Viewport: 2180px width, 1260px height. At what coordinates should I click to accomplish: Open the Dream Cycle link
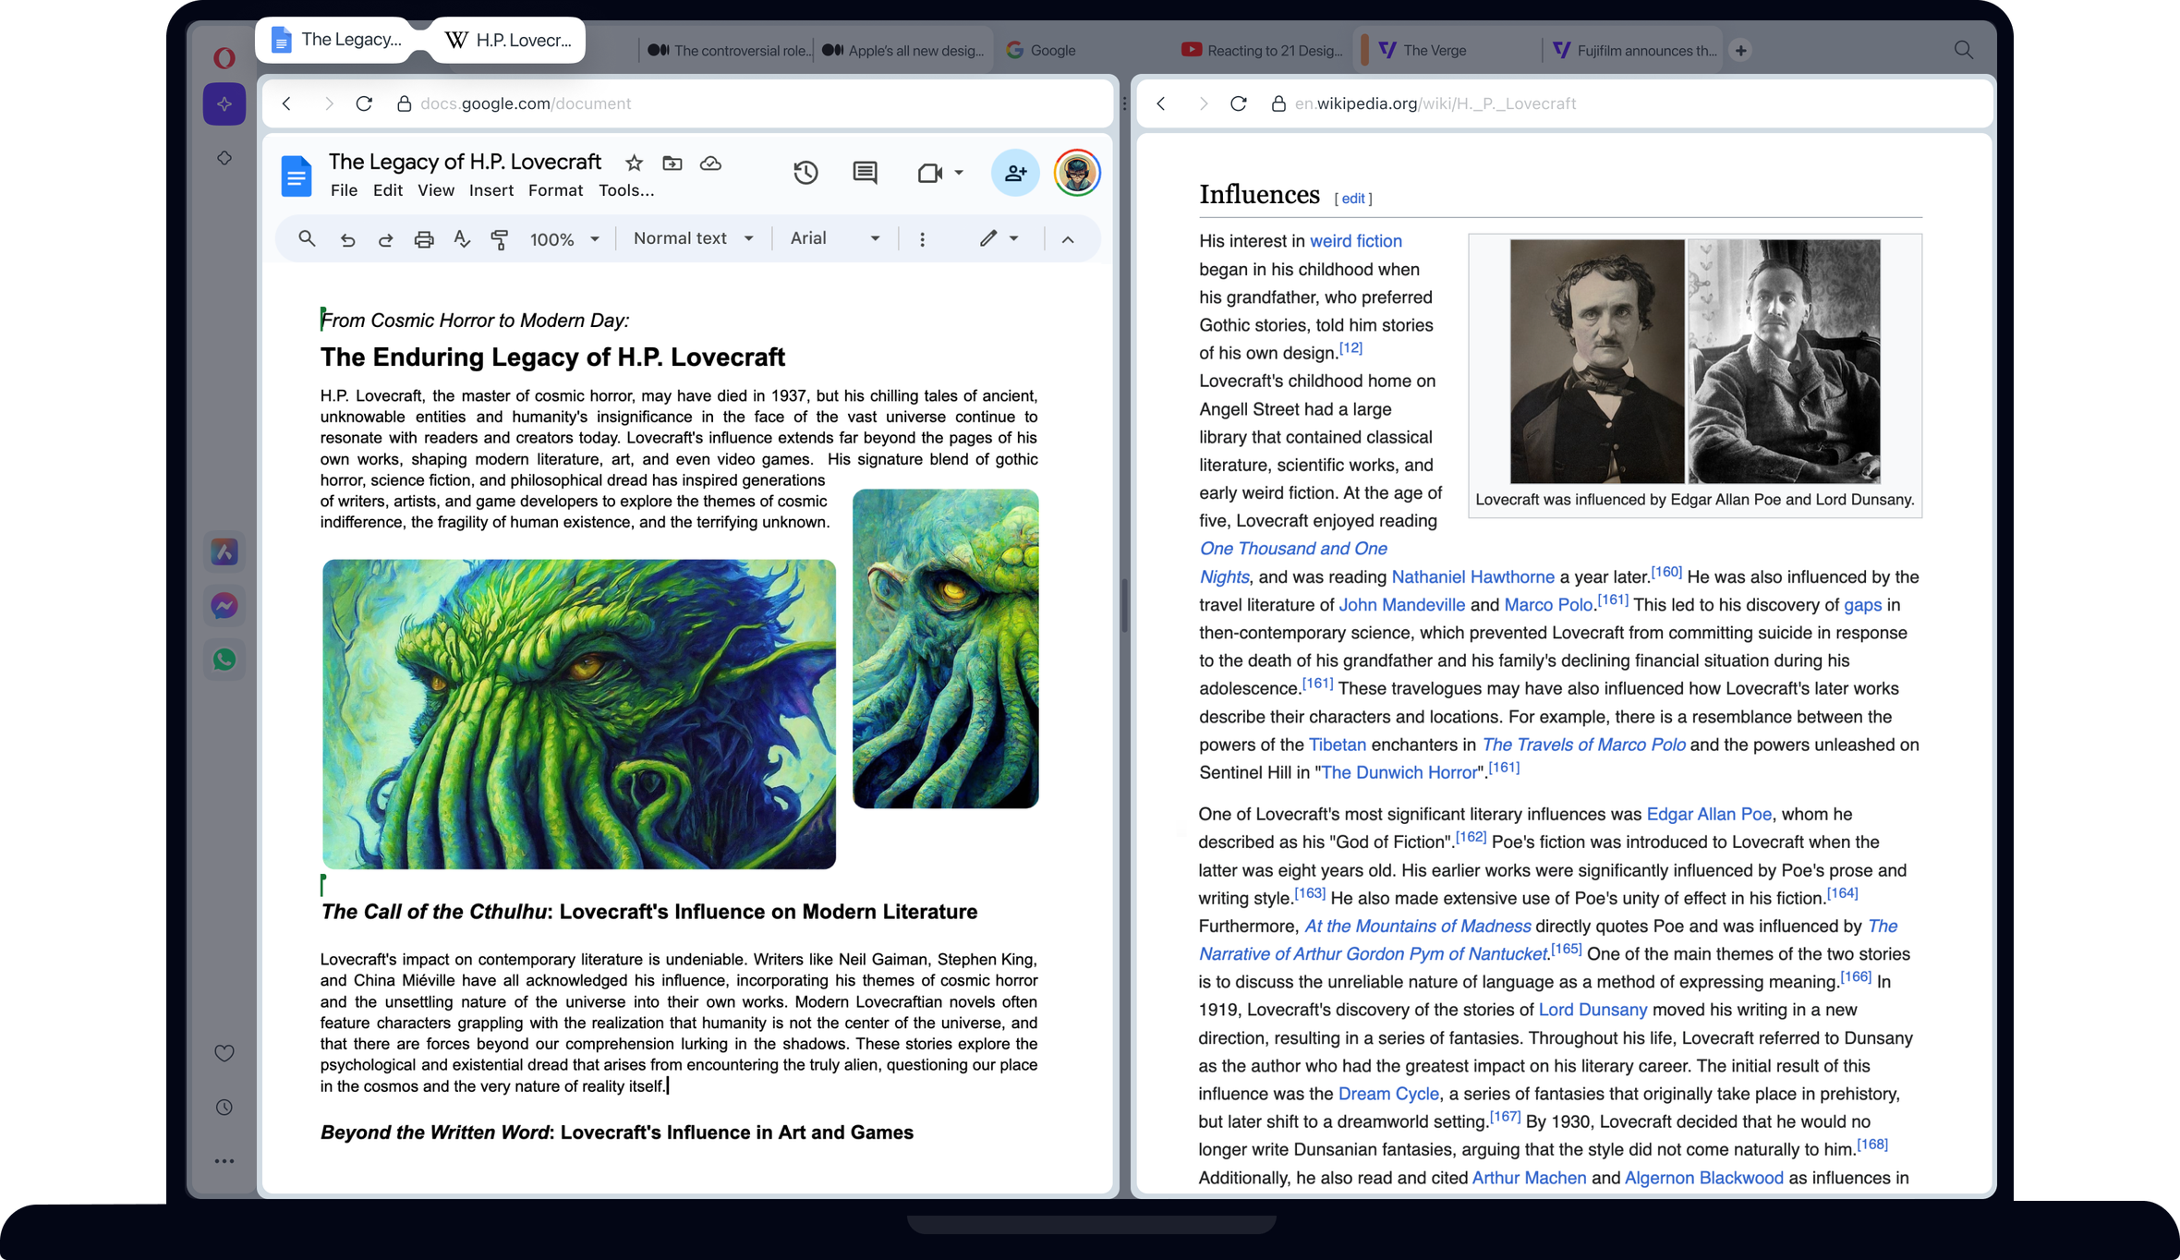point(1388,1094)
